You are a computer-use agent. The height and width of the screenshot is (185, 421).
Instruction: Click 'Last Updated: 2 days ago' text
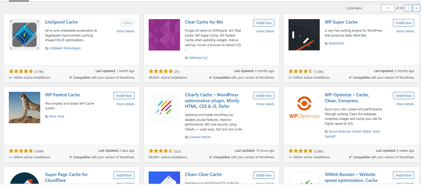[116, 151]
